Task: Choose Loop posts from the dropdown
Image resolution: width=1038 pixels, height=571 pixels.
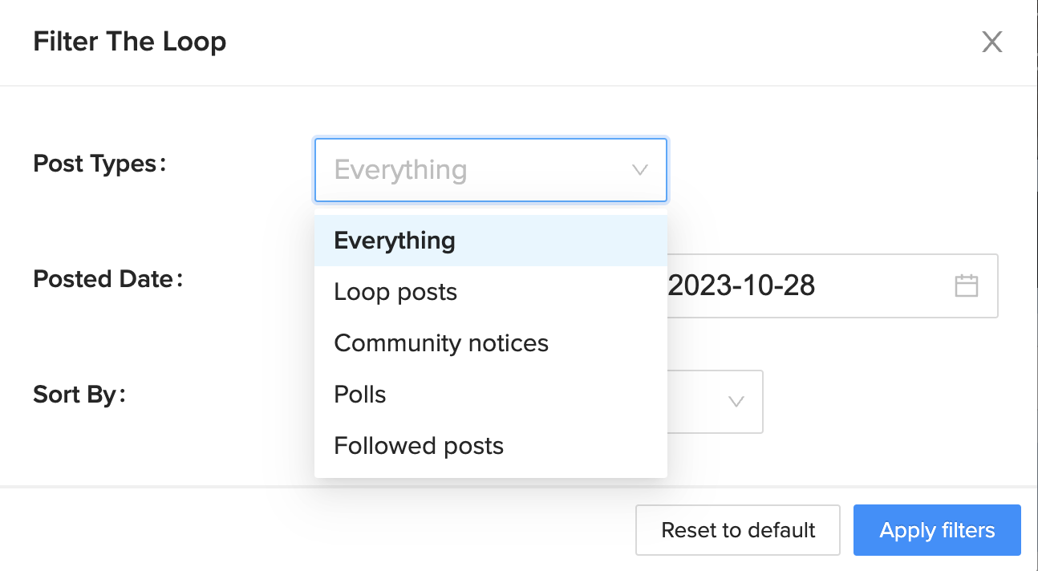Action: 490,292
